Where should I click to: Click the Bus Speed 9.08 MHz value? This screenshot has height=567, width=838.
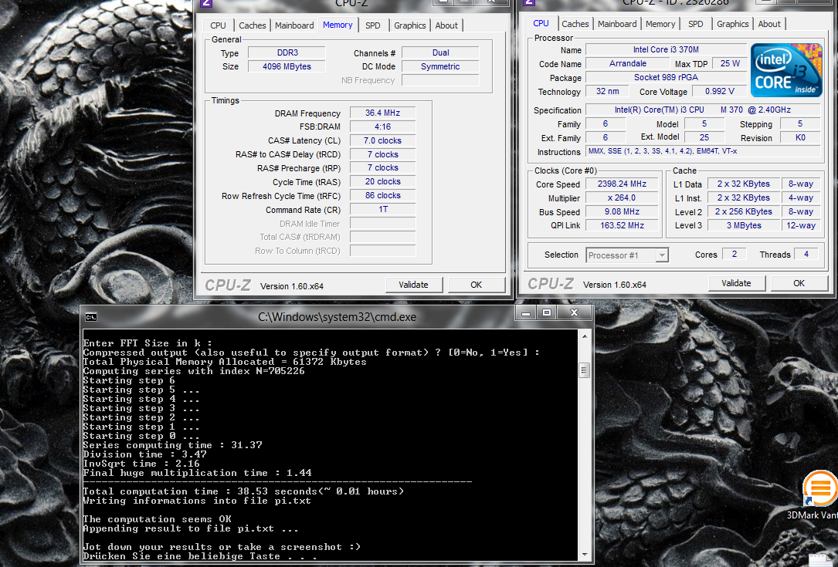(x=622, y=211)
